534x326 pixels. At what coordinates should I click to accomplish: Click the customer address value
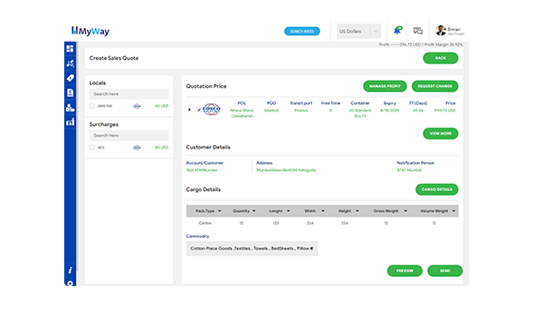(x=286, y=170)
